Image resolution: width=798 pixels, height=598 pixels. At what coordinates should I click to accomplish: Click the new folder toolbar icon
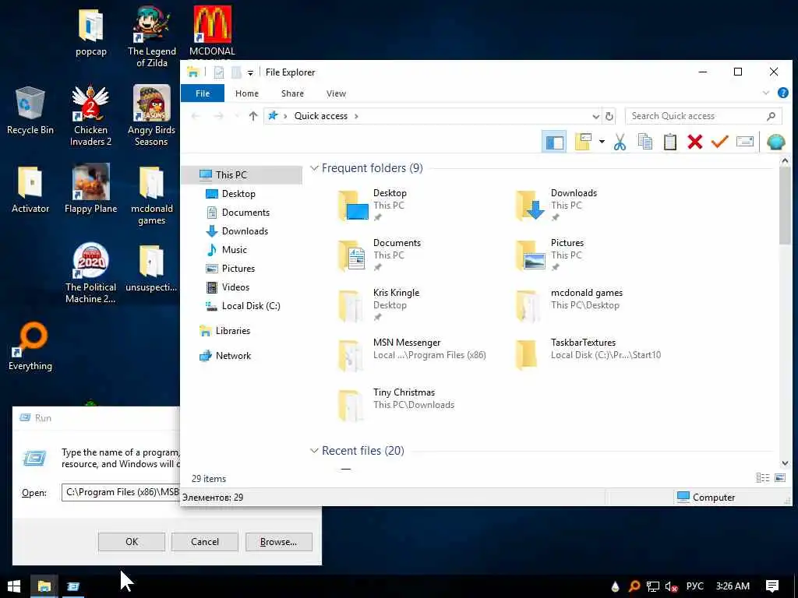[x=583, y=142]
